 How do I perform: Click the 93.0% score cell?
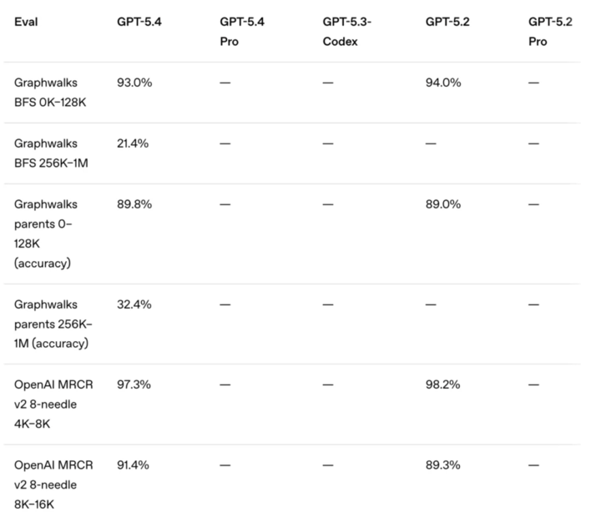(x=134, y=83)
